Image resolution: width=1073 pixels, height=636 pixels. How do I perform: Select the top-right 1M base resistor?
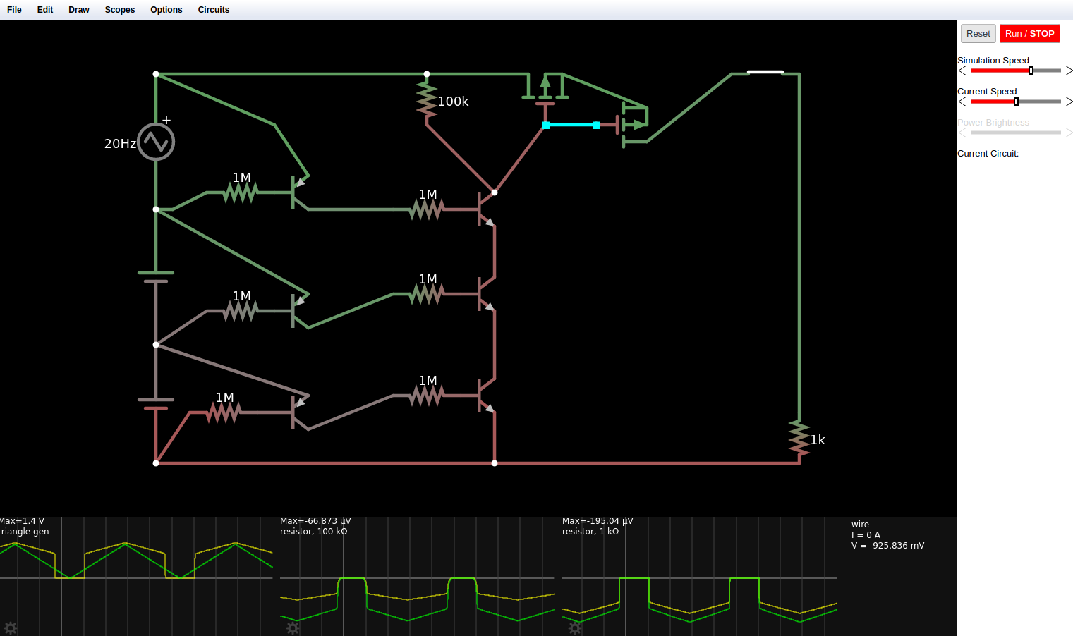click(x=427, y=209)
